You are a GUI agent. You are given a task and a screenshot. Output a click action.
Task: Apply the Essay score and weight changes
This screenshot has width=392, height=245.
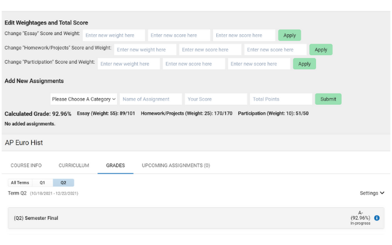[x=290, y=36]
